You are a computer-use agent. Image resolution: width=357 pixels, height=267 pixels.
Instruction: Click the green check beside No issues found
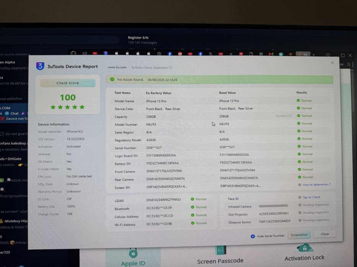click(112, 79)
